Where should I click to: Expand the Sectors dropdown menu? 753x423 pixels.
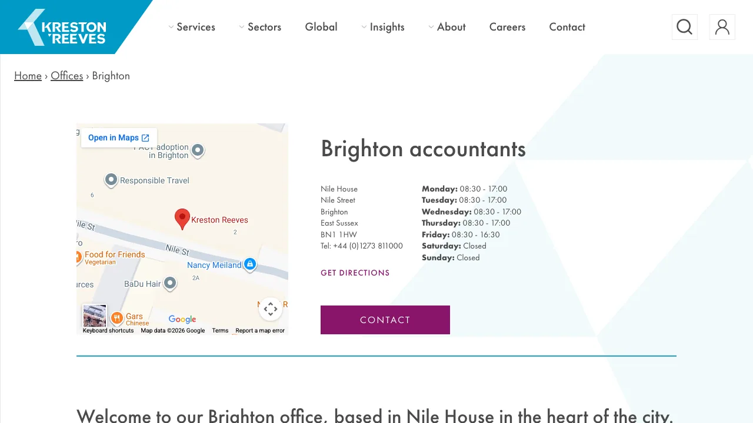coord(260,27)
